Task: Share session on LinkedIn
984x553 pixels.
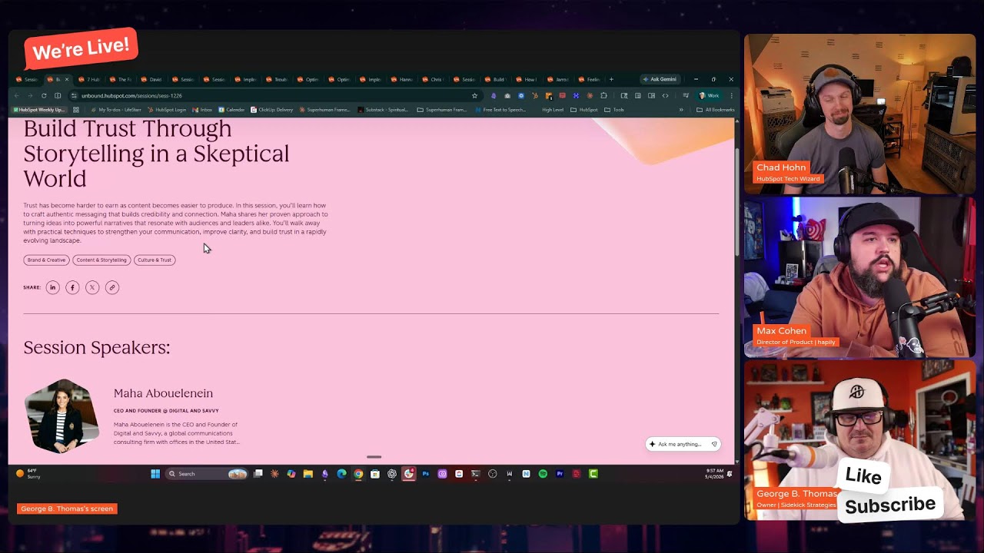Action: [52, 287]
